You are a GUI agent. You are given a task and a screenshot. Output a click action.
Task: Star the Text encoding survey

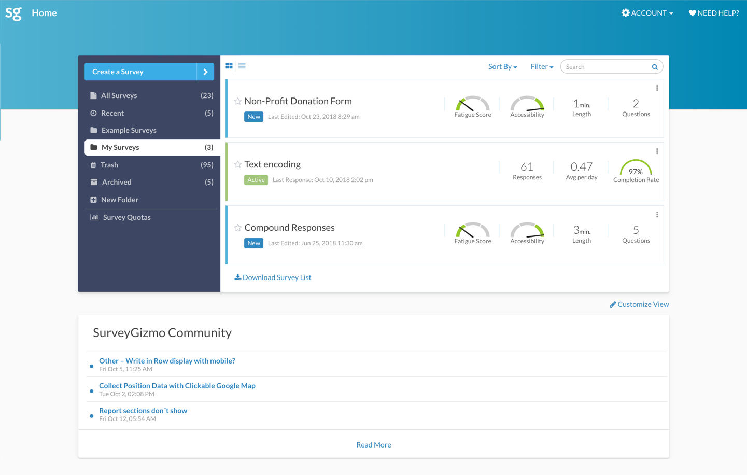tap(238, 164)
